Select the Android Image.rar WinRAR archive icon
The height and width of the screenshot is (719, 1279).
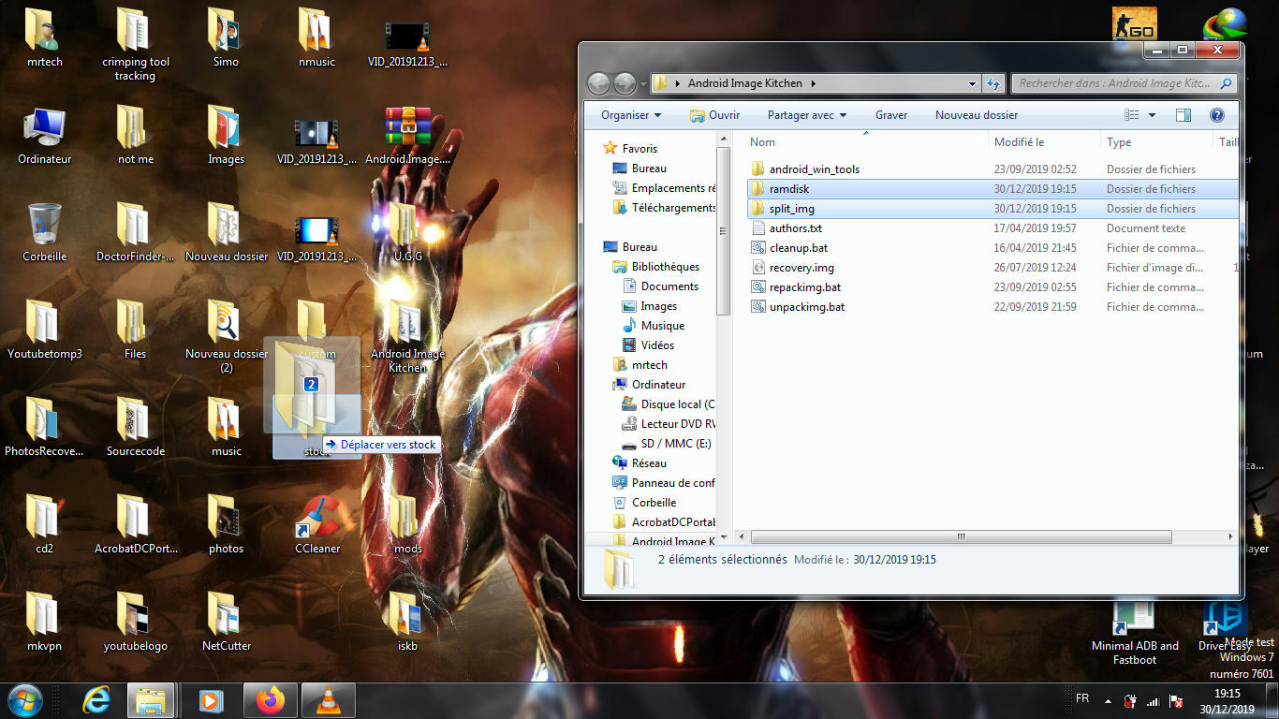(407, 129)
